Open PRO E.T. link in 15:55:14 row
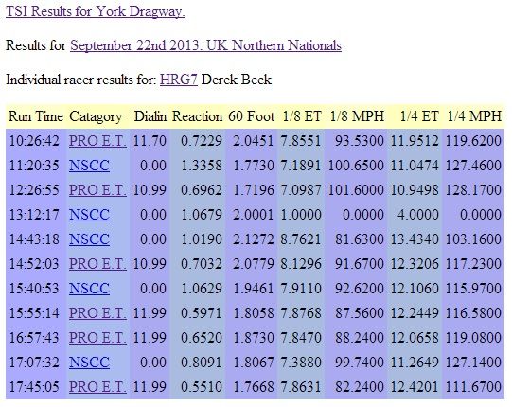Image resolution: width=512 pixels, height=407 pixels. click(97, 313)
